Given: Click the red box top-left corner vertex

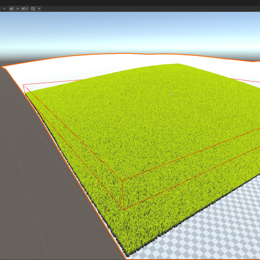Looking at the screenshot, I should pos(24,85).
